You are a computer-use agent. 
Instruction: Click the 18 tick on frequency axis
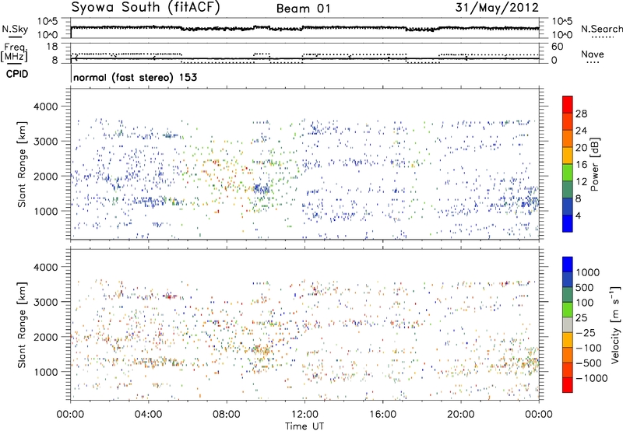click(52, 47)
